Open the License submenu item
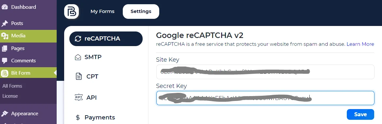Screen dimensions: 382x124 point(10,96)
